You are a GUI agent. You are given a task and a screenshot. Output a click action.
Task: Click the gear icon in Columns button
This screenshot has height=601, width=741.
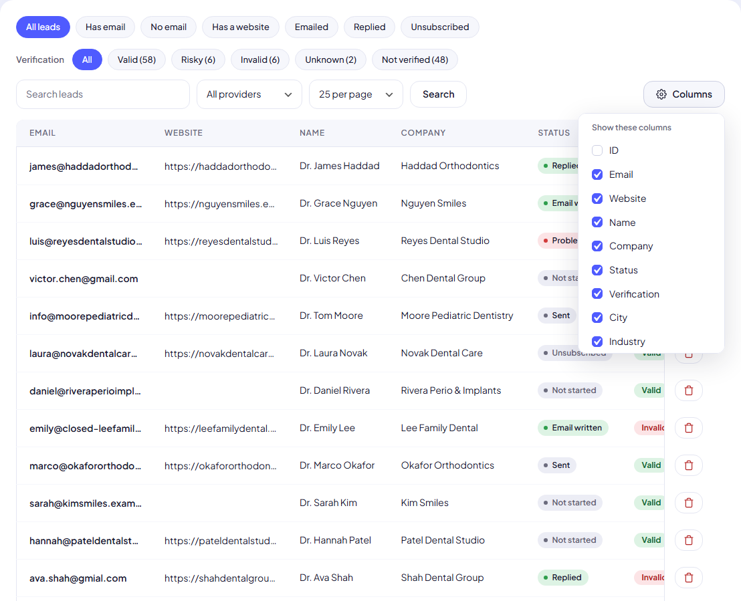661,94
